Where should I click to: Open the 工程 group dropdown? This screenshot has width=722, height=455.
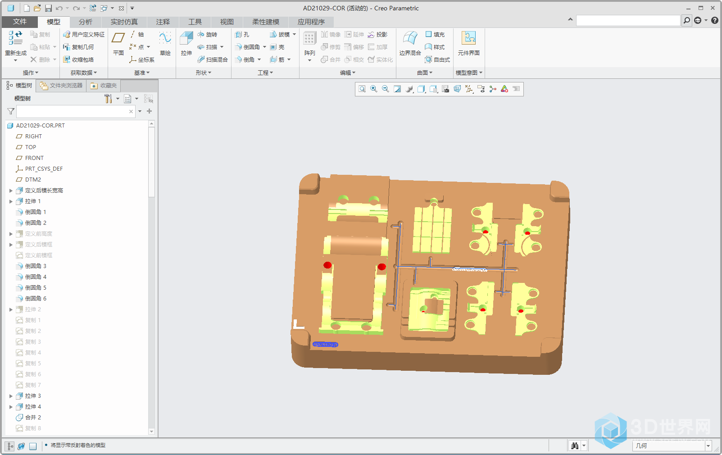pyautogui.click(x=265, y=73)
